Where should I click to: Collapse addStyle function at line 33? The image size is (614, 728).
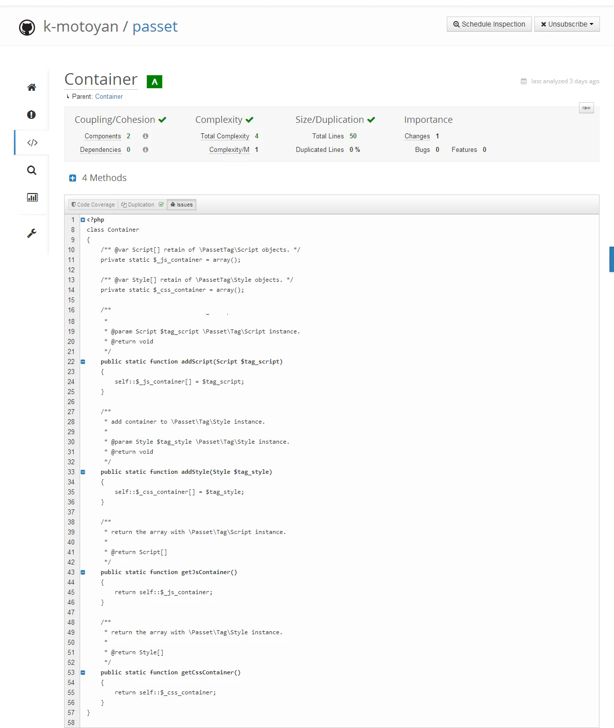(83, 472)
